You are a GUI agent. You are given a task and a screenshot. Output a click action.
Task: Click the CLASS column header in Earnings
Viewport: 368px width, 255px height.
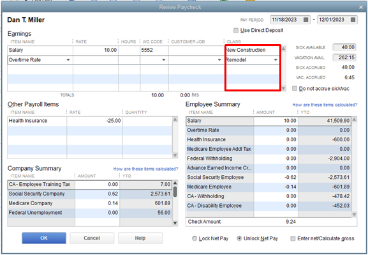click(234, 42)
